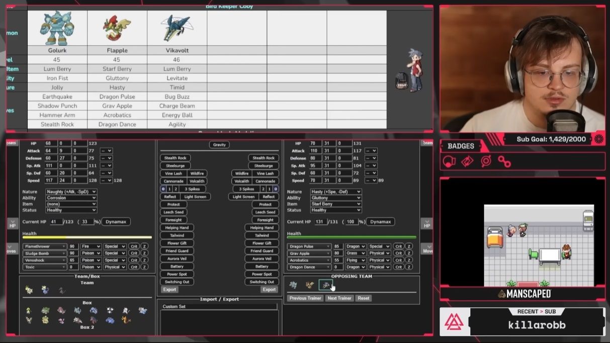The width and height of the screenshot is (610, 343).
Task: Click the Next Trainer button
Action: [x=339, y=298]
